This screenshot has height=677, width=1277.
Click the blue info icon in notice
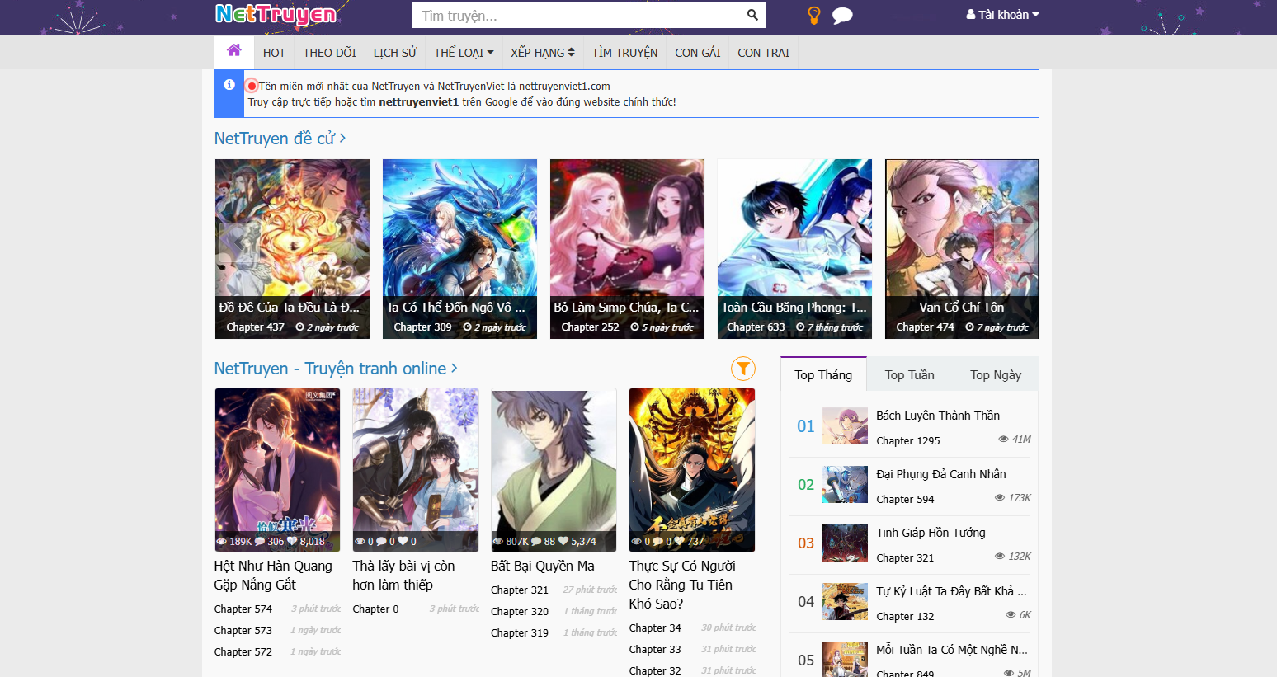click(229, 85)
